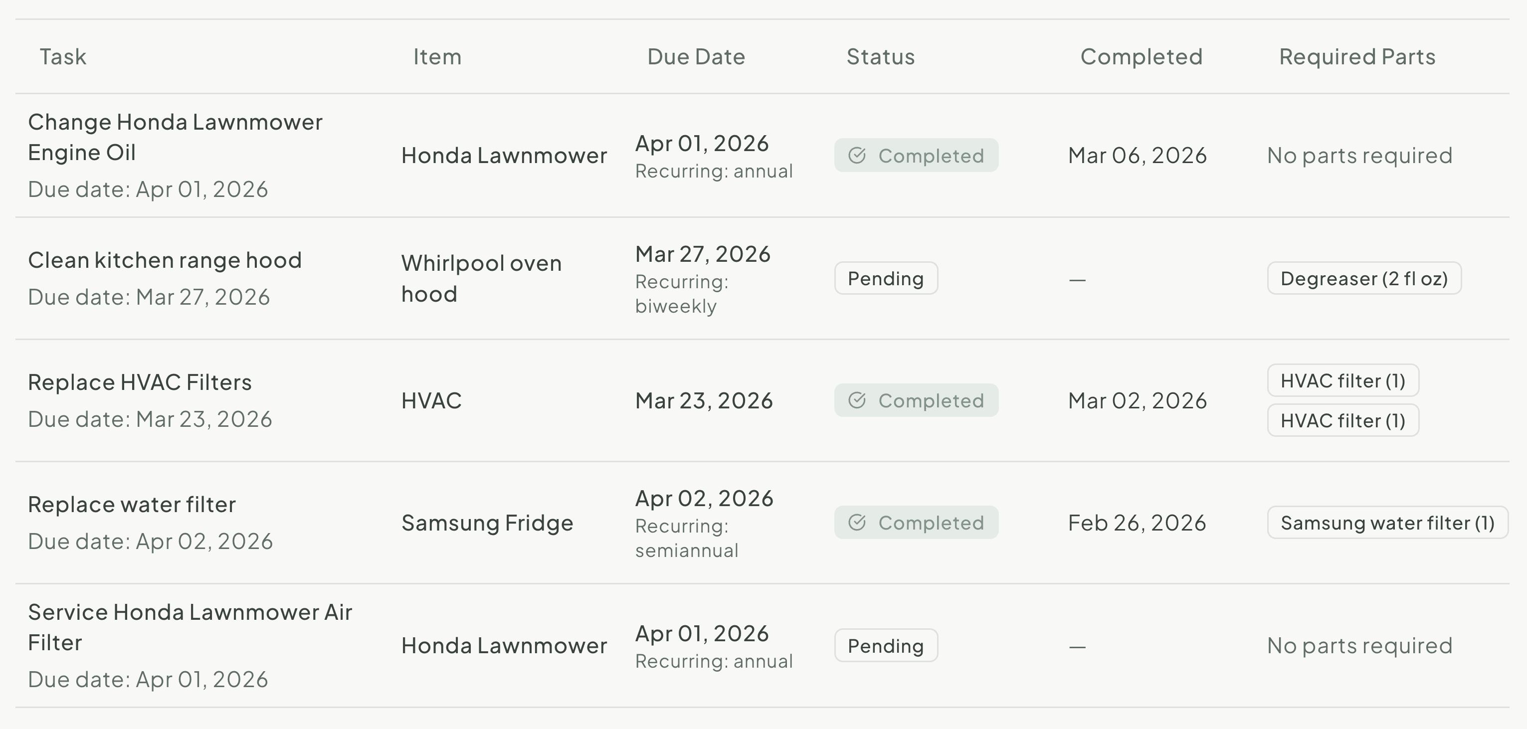Image resolution: width=1527 pixels, height=729 pixels.
Task: Click checkmark icon on Honda Engine Oil status
Action: click(857, 155)
